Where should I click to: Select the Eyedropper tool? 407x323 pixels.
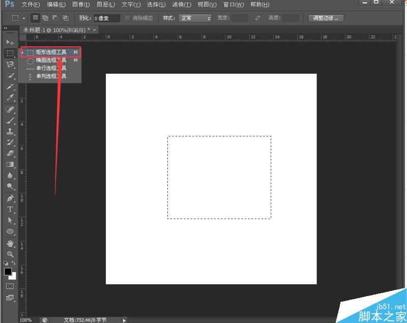click(x=10, y=98)
